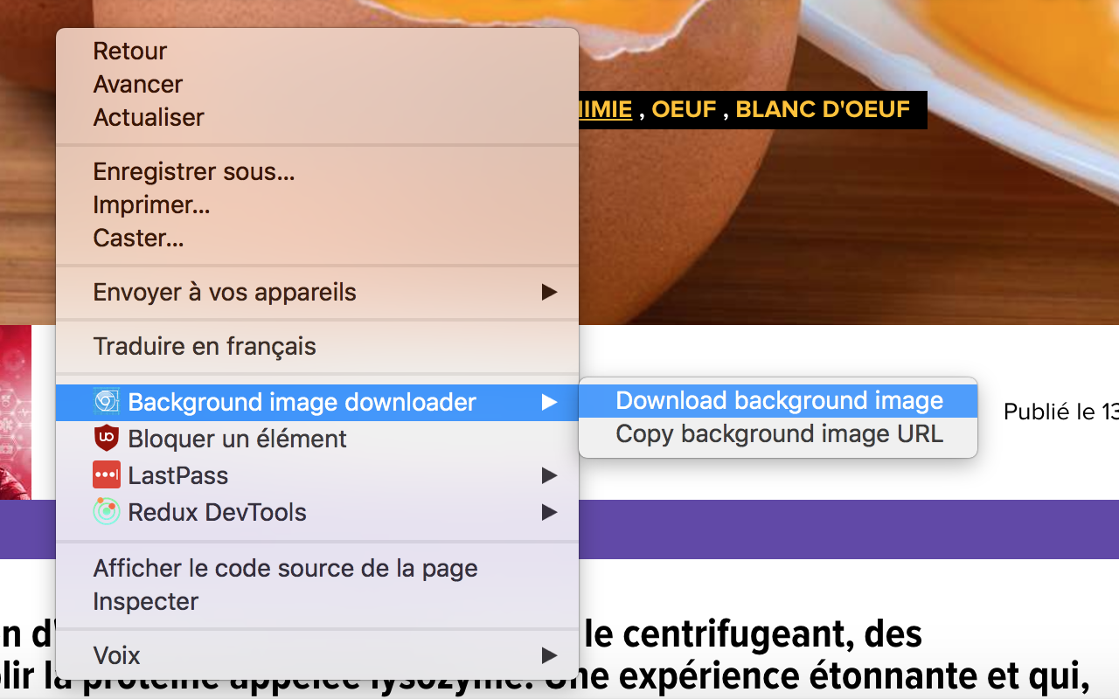The image size is (1119, 699).
Task: Click the uBlock shield icon beside Bloquer un élément
Action: click(107, 439)
